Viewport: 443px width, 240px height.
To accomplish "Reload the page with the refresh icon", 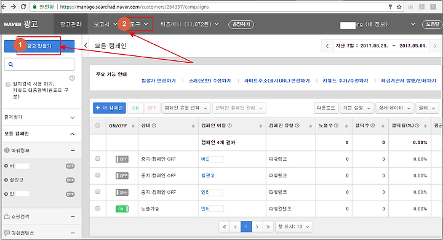I will (x=23, y=7).
